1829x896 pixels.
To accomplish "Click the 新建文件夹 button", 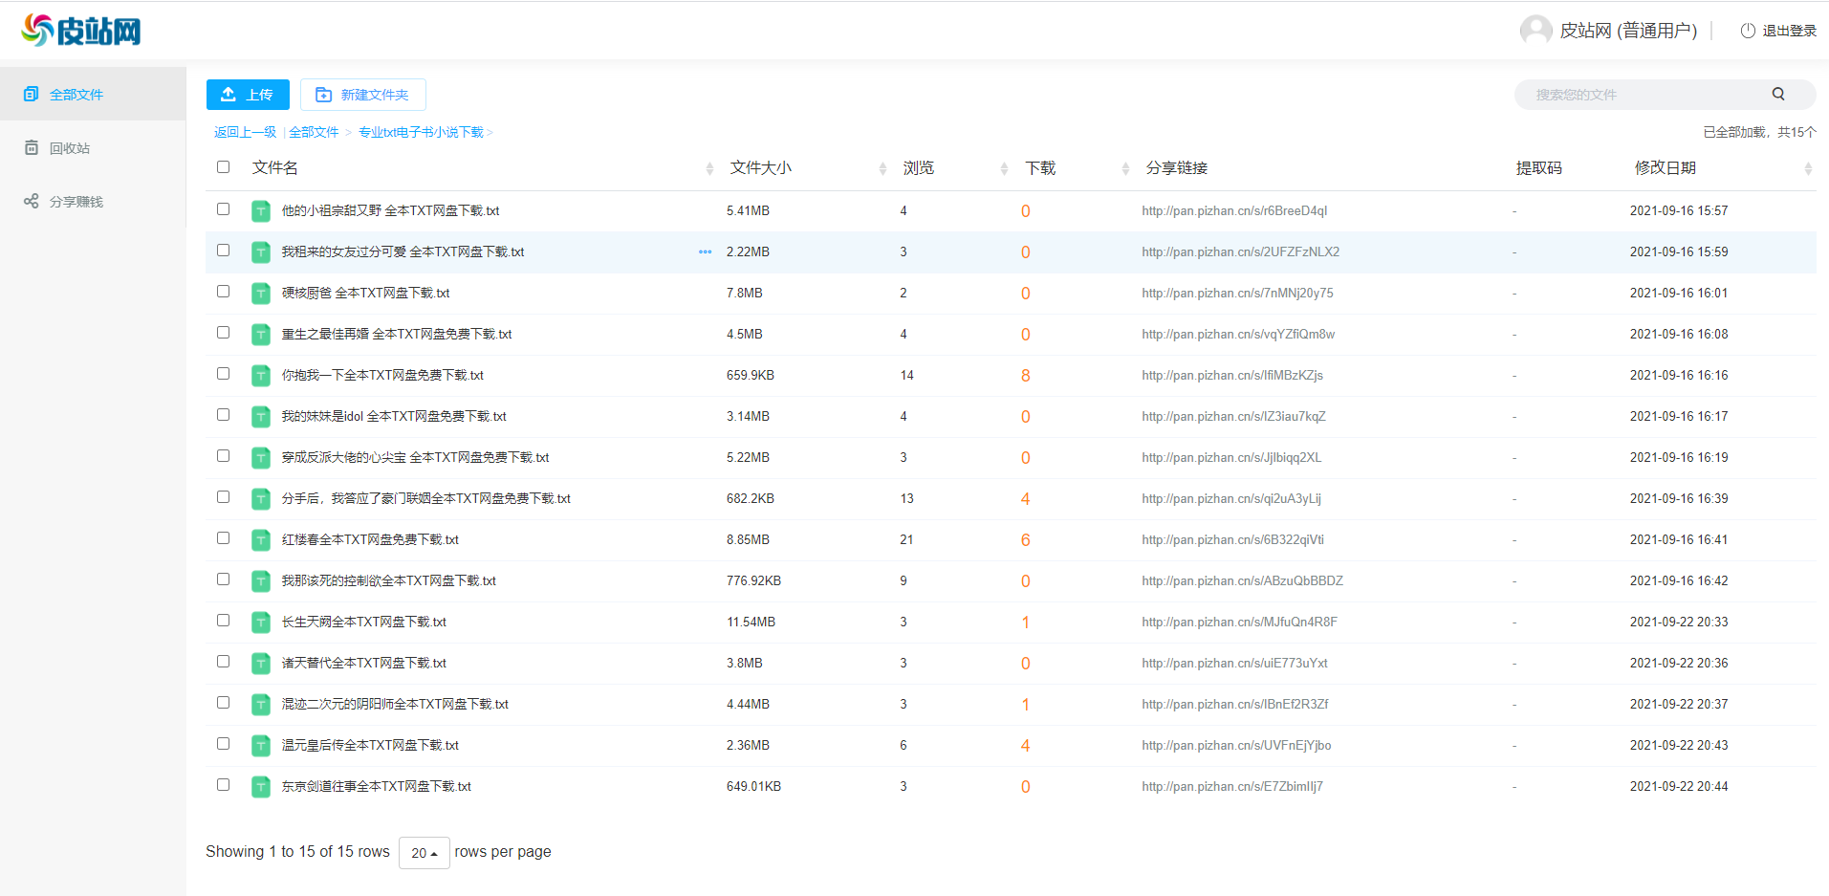I will coord(362,95).
